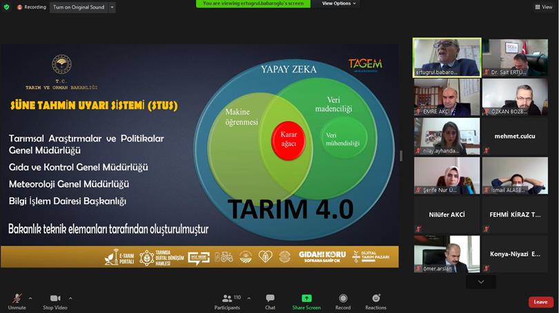The height and width of the screenshot is (313, 559).
Task: Open the Original Sound dropdown arrow
Action: (112, 7)
